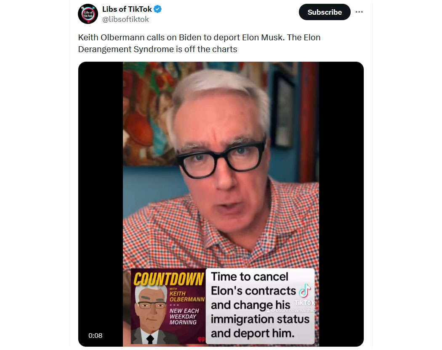Click the 0:08 video duration label
Viewport: 442px width, 350px height.
pos(95,335)
